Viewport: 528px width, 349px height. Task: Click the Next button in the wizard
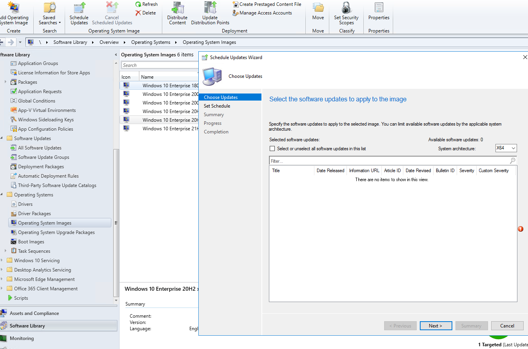point(436,326)
